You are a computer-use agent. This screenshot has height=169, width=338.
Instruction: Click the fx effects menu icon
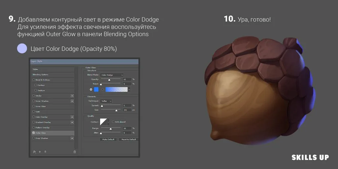[34, 152]
